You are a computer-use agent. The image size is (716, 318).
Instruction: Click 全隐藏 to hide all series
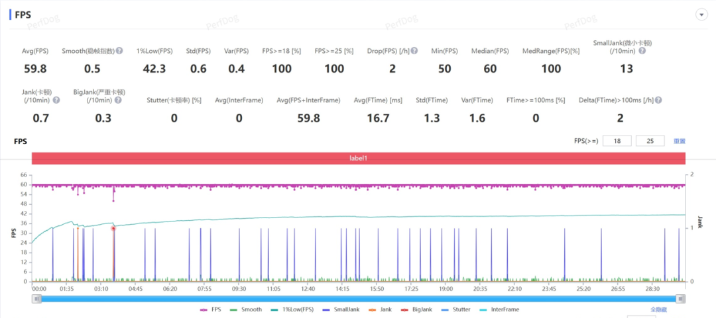click(x=658, y=309)
